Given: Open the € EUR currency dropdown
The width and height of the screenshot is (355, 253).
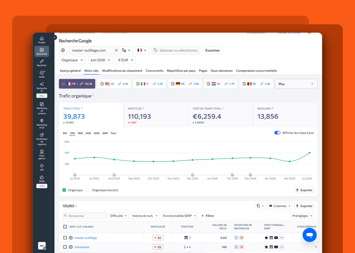Looking at the screenshot, I should (125, 60).
